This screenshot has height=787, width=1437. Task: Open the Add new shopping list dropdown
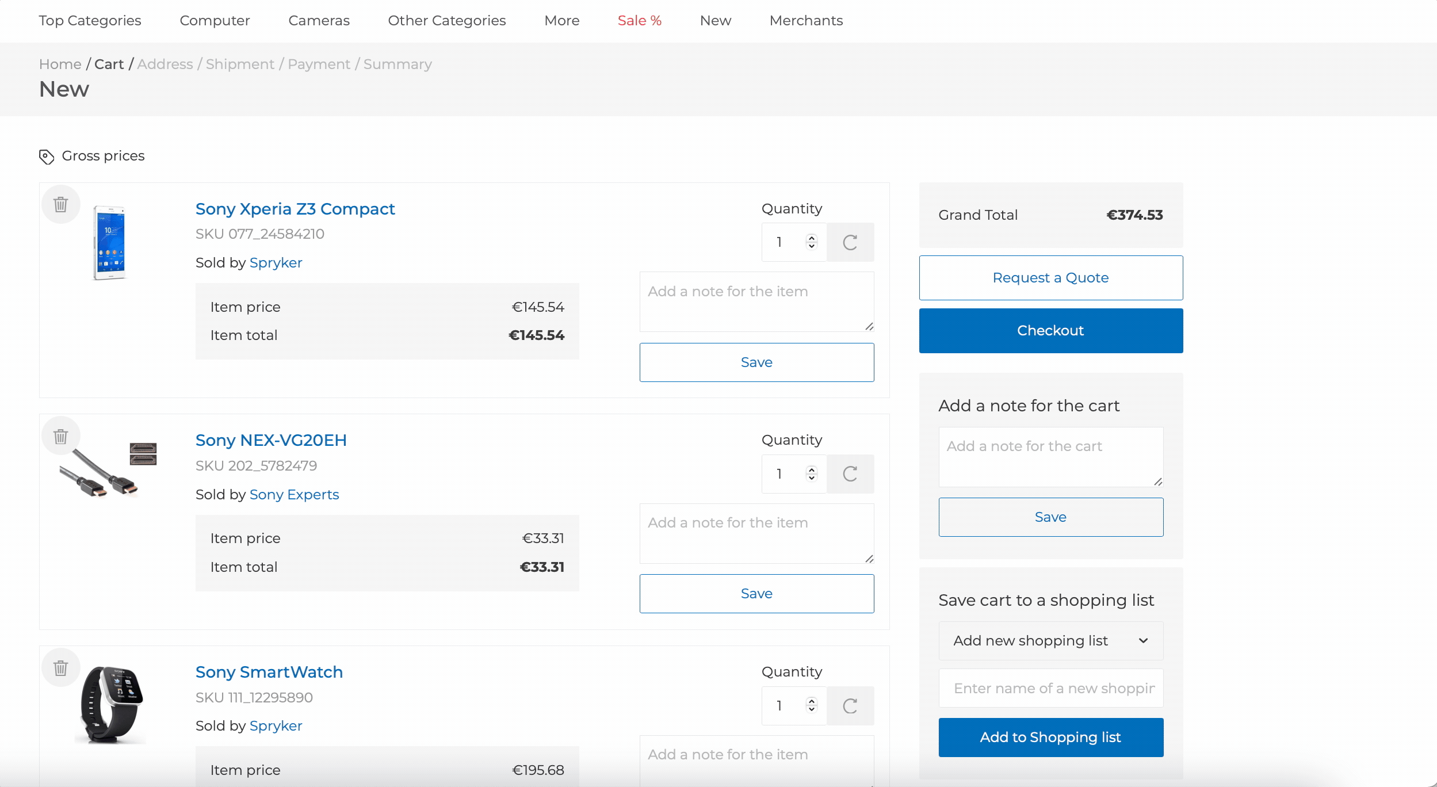point(1051,641)
